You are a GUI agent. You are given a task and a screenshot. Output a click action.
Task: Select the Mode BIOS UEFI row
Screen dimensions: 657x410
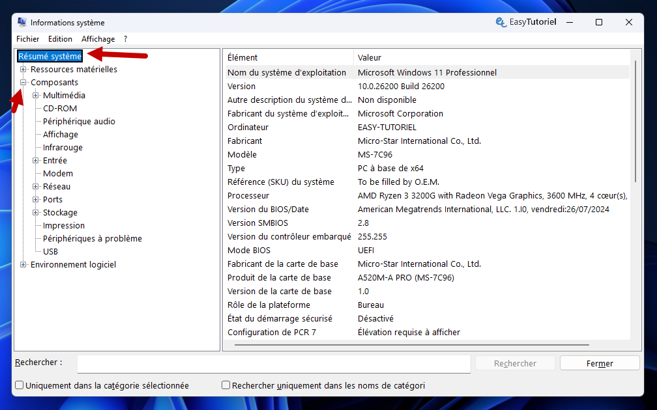pos(428,250)
